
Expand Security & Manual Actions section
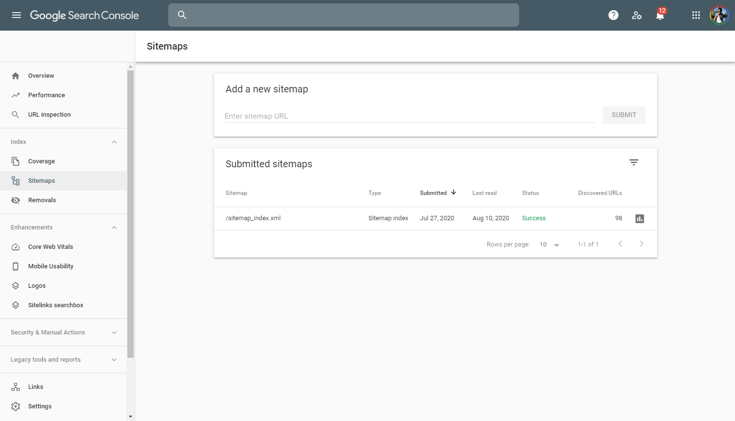(114, 333)
